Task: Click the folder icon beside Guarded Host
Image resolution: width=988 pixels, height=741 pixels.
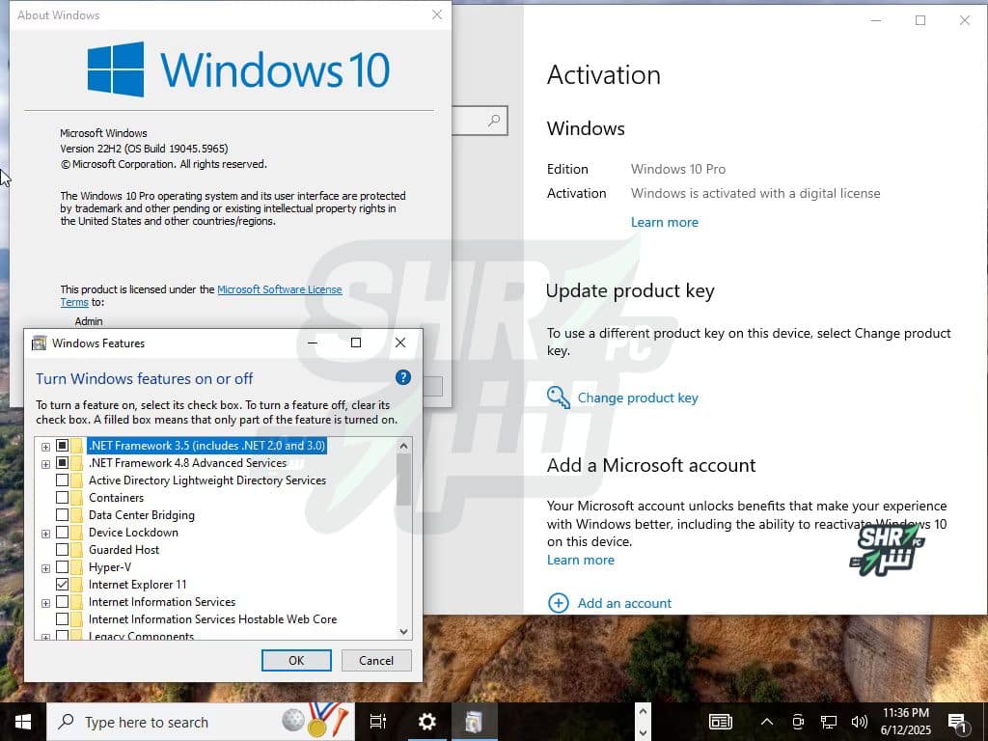Action: (x=77, y=550)
